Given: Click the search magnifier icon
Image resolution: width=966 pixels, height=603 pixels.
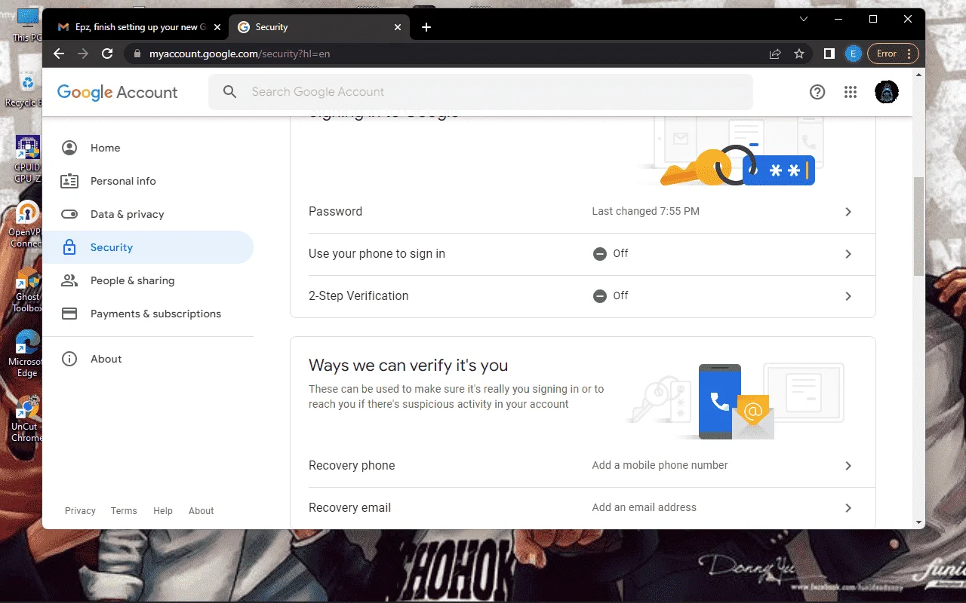Looking at the screenshot, I should [x=230, y=92].
